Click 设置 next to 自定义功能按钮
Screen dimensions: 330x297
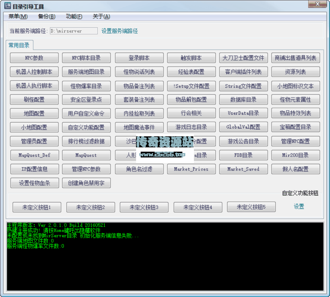299,207
